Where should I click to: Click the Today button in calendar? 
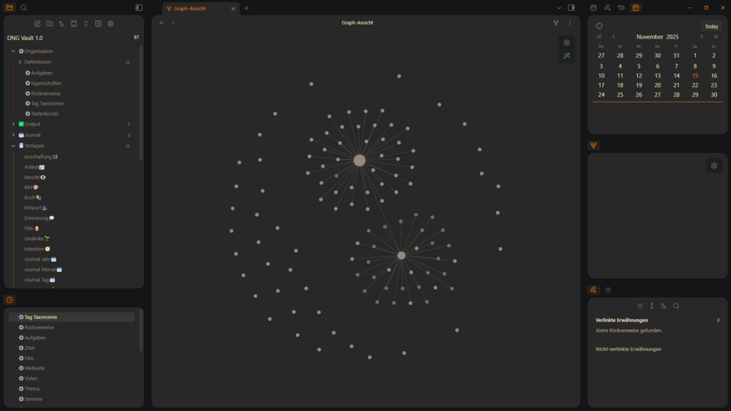[x=711, y=27]
